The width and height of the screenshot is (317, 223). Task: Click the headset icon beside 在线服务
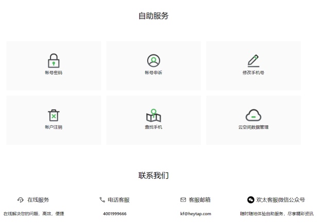[x=21, y=200]
